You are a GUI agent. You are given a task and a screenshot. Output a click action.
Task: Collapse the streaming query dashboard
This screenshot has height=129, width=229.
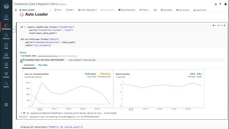(21, 60)
